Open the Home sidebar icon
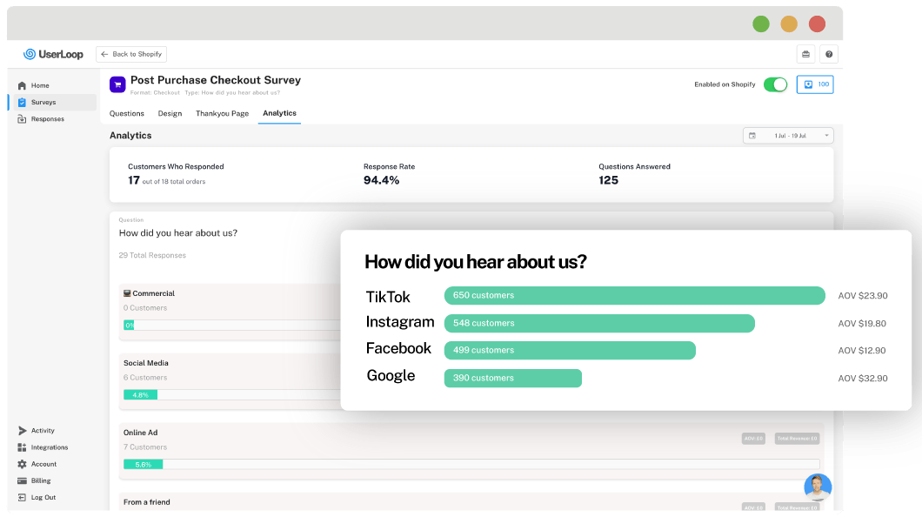This screenshot has height=524, width=922. click(x=22, y=85)
